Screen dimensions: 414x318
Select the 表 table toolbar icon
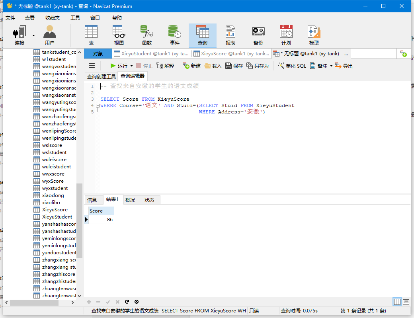[91, 35]
